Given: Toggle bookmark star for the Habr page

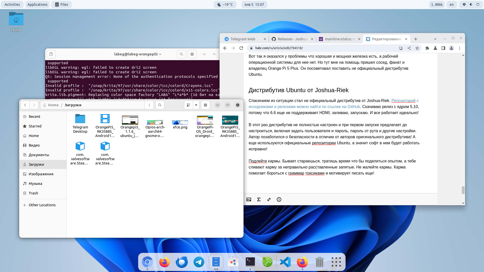Looking at the screenshot, I should 417,48.
